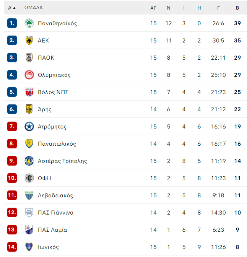Click the Άρης yellow shield logo
The width and height of the screenshot is (247, 257).
[29, 109]
